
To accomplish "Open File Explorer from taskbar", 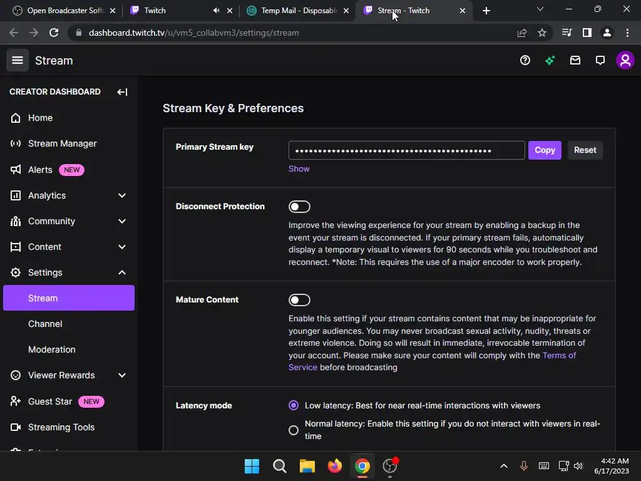I will (x=307, y=466).
